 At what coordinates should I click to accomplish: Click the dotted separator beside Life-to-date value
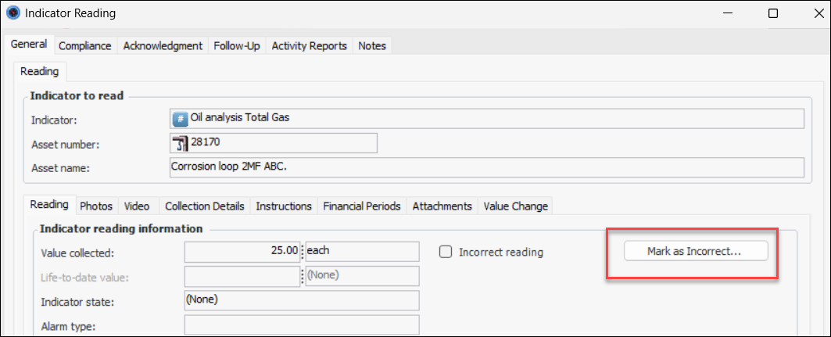coord(303,276)
